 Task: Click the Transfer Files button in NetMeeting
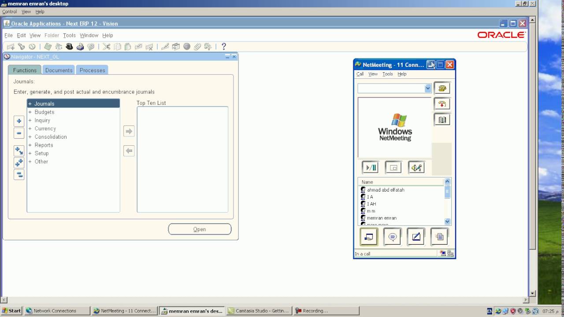point(439,237)
